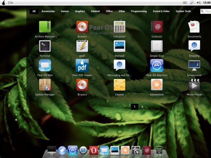This screenshot has width=211, height=158.
Task: Open the Update Manager app
Action: (x=45, y=85)
